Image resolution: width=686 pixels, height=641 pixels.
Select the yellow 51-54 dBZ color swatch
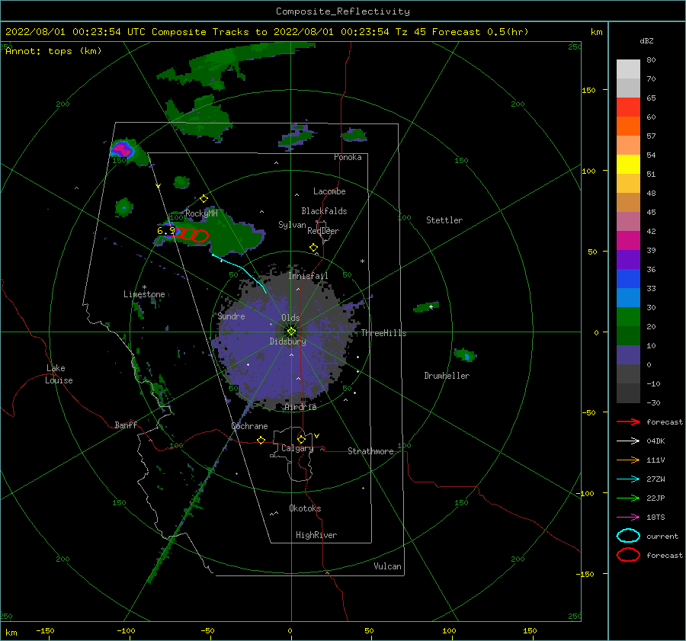pos(628,165)
